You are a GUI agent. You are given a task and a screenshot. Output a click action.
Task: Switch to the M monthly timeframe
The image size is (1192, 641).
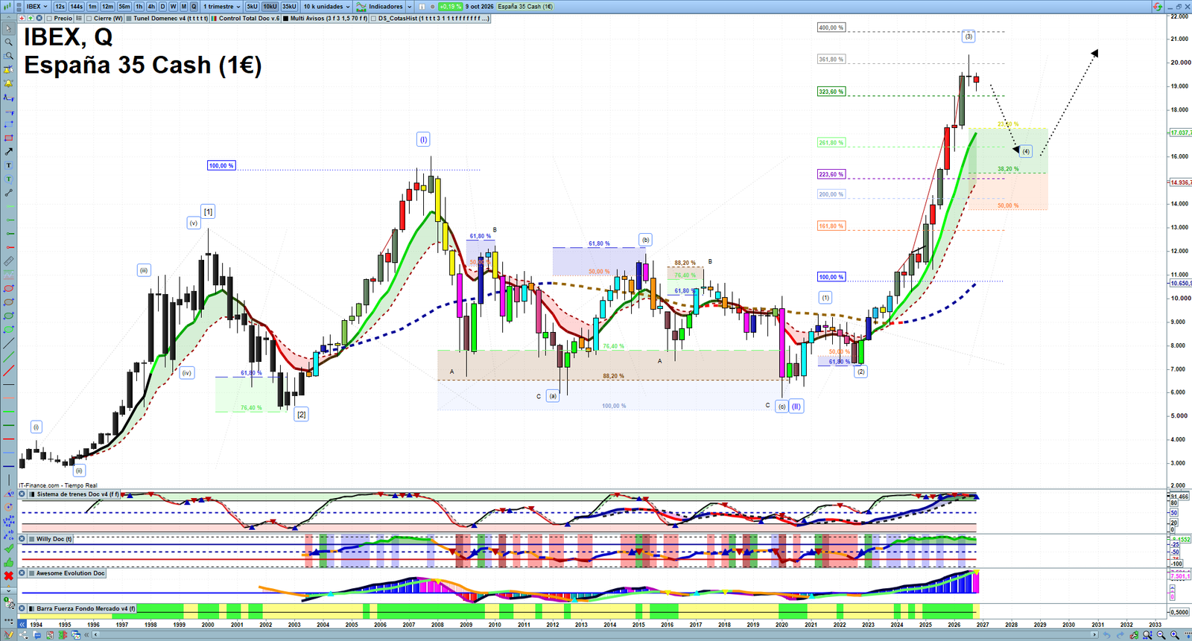[x=183, y=6]
